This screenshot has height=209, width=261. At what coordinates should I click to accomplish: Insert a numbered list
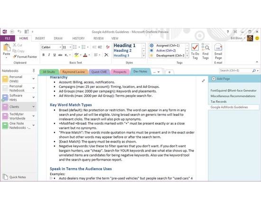84,47
